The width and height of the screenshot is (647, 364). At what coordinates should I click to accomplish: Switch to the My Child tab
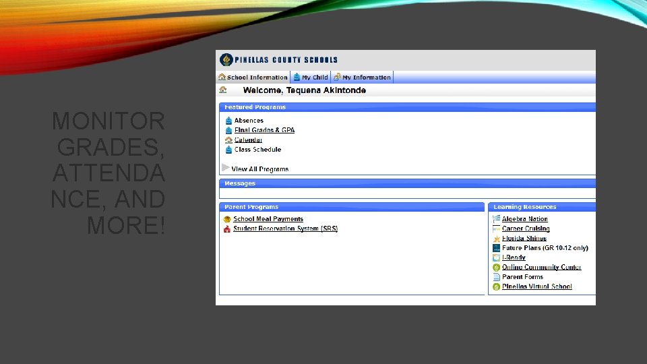tap(311, 77)
